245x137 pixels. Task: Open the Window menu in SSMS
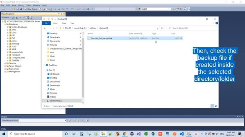37,5
